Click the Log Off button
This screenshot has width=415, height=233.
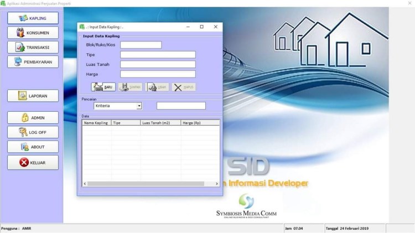tap(33, 132)
